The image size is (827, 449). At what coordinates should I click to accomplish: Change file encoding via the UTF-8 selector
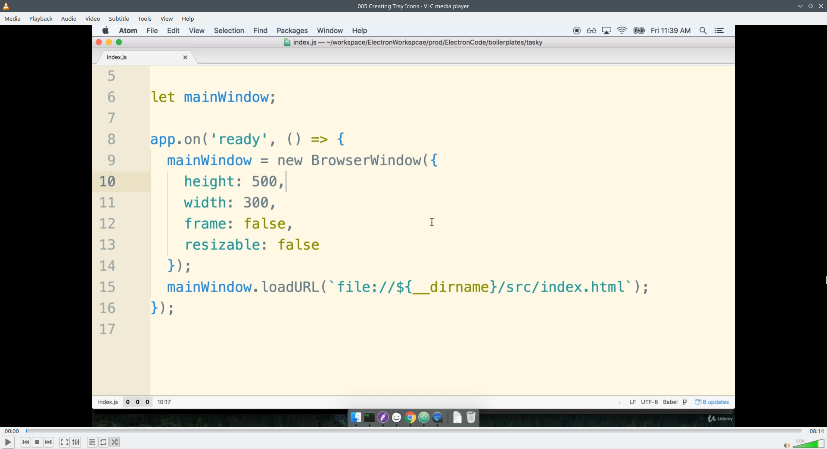650,402
